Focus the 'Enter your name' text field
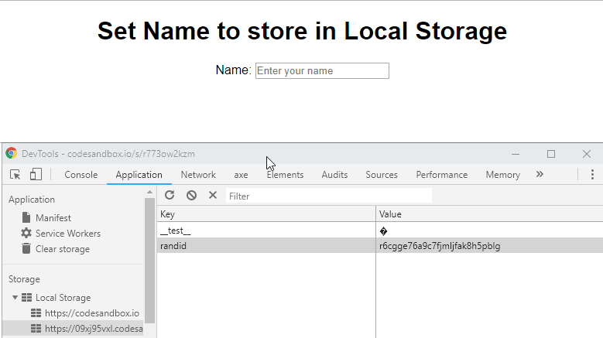The height and width of the screenshot is (338, 603). [x=322, y=71]
